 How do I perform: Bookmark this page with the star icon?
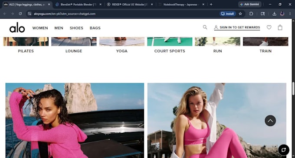(x=240, y=14)
